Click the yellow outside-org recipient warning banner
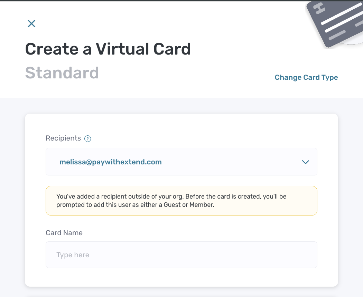The width and height of the screenshot is (363, 297). click(x=181, y=201)
